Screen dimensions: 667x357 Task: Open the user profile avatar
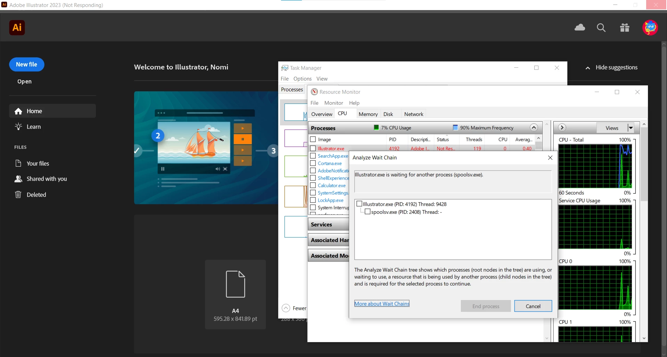coord(650,27)
